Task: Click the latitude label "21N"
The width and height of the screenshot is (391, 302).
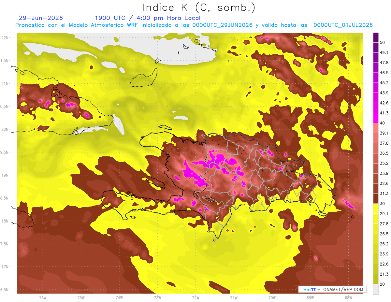Action: pos(6,83)
